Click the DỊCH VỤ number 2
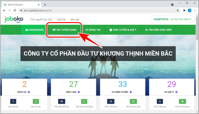This screenshot has width=199, height=114. (x=25, y=84)
